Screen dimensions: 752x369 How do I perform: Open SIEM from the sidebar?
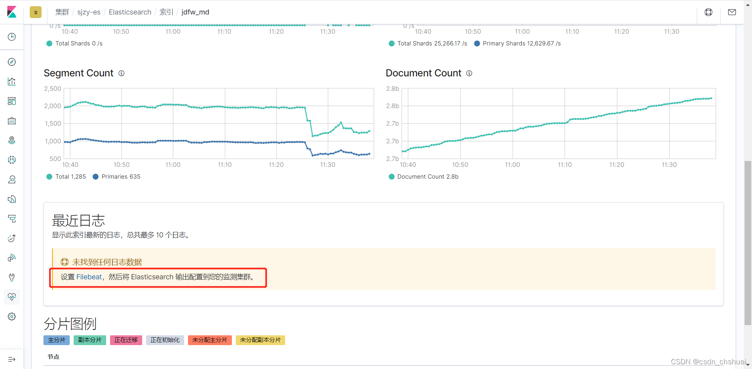pos(12,258)
